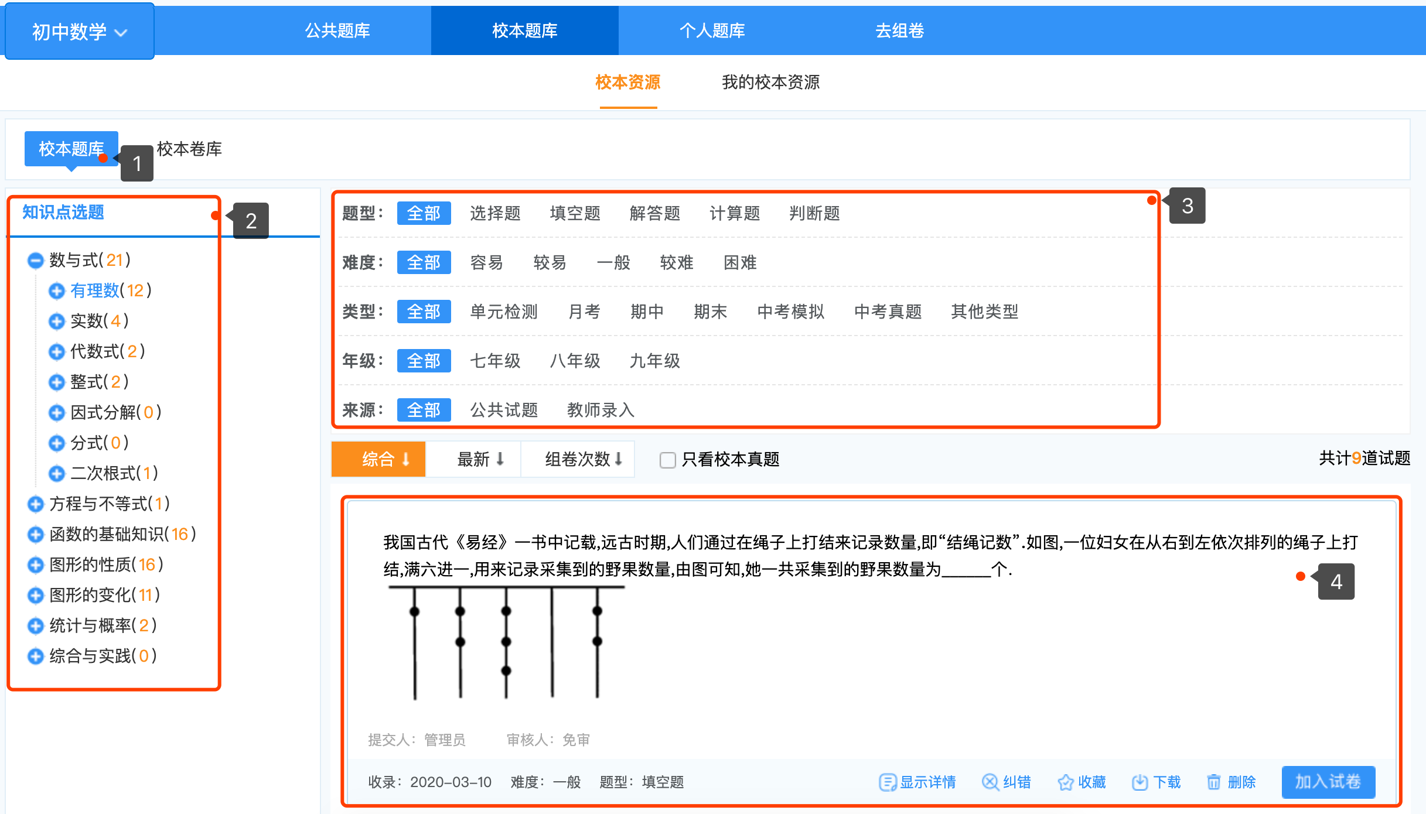Click the 纠错 error-report icon

coord(990,782)
